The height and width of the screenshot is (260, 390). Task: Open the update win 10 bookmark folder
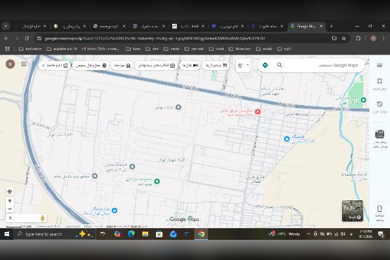[x=62, y=49]
